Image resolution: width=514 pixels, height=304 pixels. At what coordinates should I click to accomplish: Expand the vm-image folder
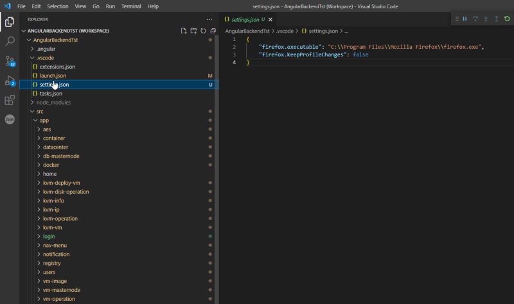coord(39,281)
